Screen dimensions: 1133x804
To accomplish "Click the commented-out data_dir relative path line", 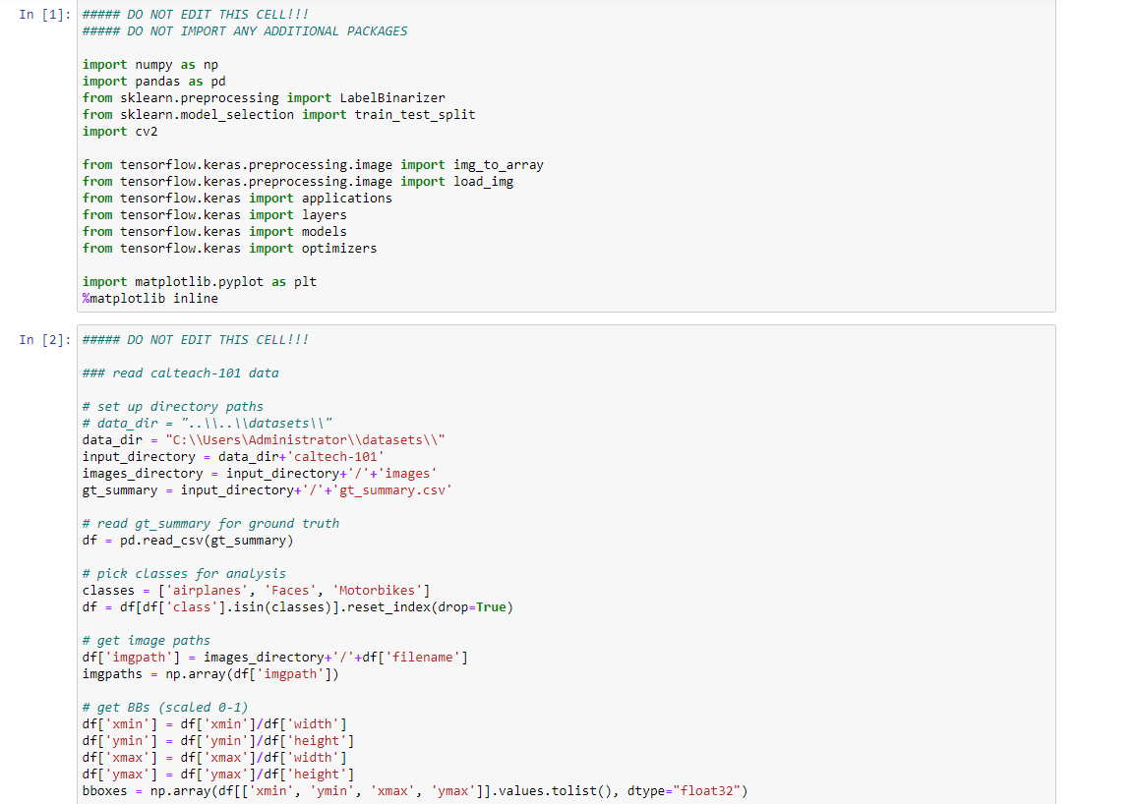I will click(208, 423).
